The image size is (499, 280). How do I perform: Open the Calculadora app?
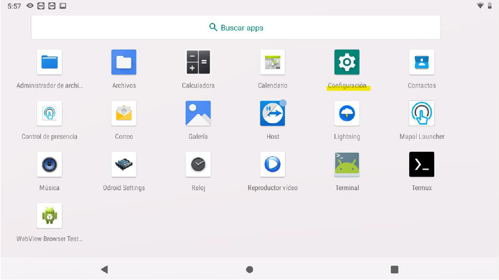coord(198,62)
